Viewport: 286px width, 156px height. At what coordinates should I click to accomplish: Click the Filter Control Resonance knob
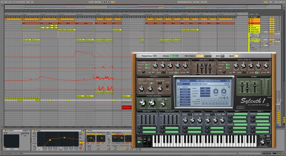[x=152, y=103]
